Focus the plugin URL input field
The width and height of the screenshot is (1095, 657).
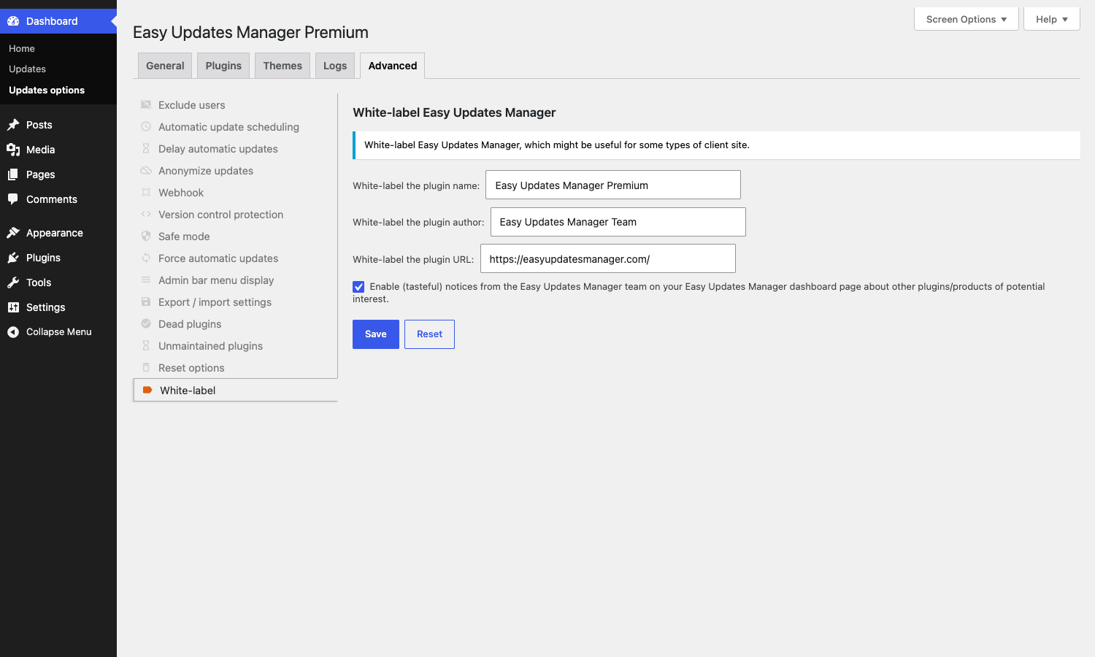[608, 258]
